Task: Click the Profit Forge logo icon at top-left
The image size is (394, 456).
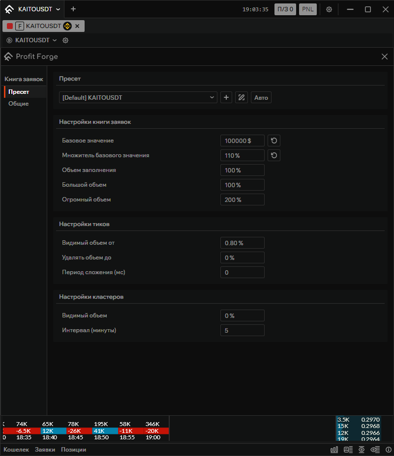Action: pyautogui.click(x=9, y=9)
